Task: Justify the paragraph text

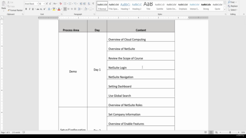Action: pyautogui.click(x=75, y=9)
